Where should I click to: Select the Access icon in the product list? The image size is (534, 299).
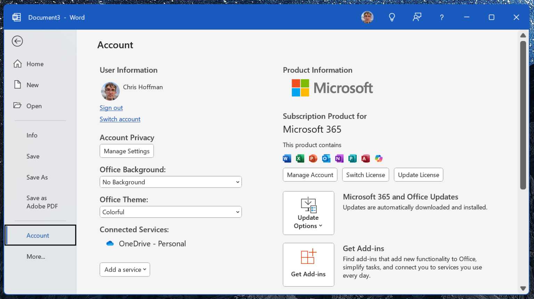[365, 158]
